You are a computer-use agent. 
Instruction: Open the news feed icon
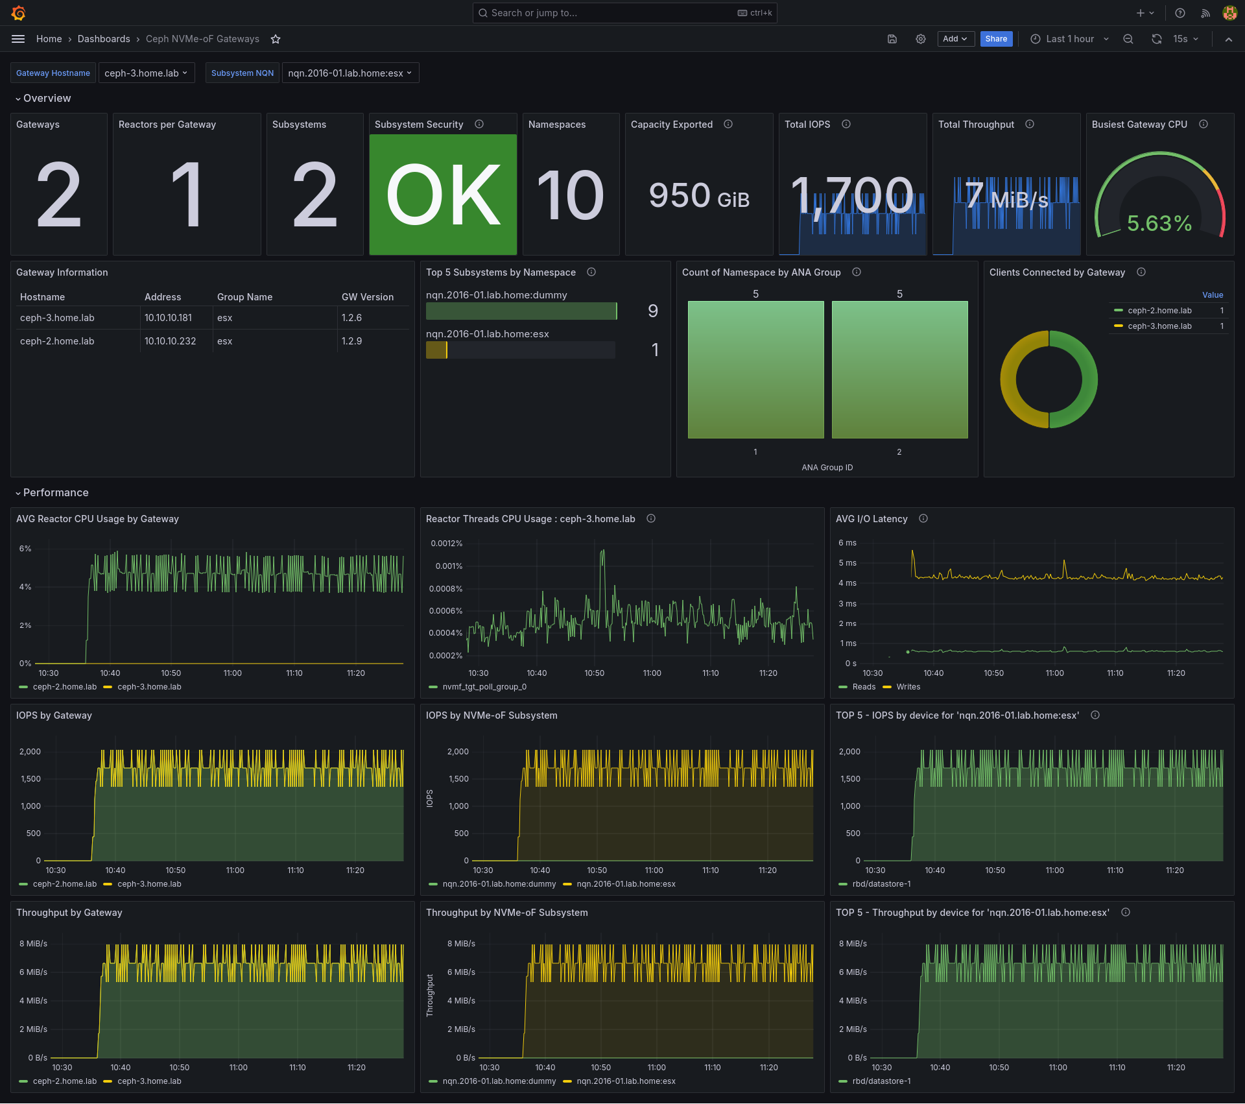(x=1205, y=13)
